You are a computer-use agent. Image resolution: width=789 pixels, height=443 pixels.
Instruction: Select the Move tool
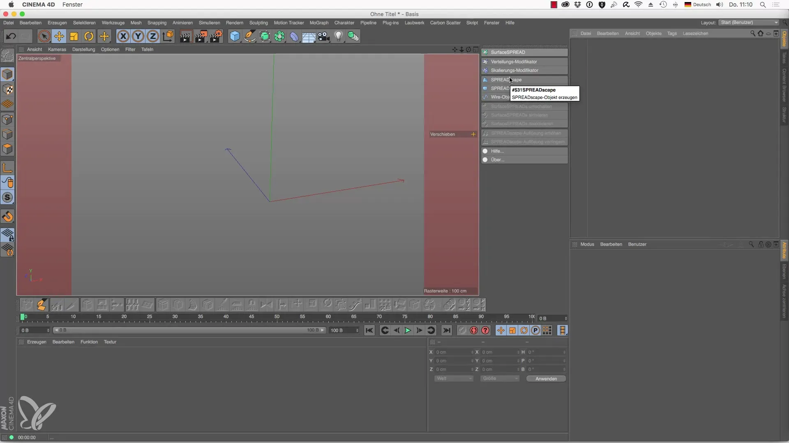(59, 37)
